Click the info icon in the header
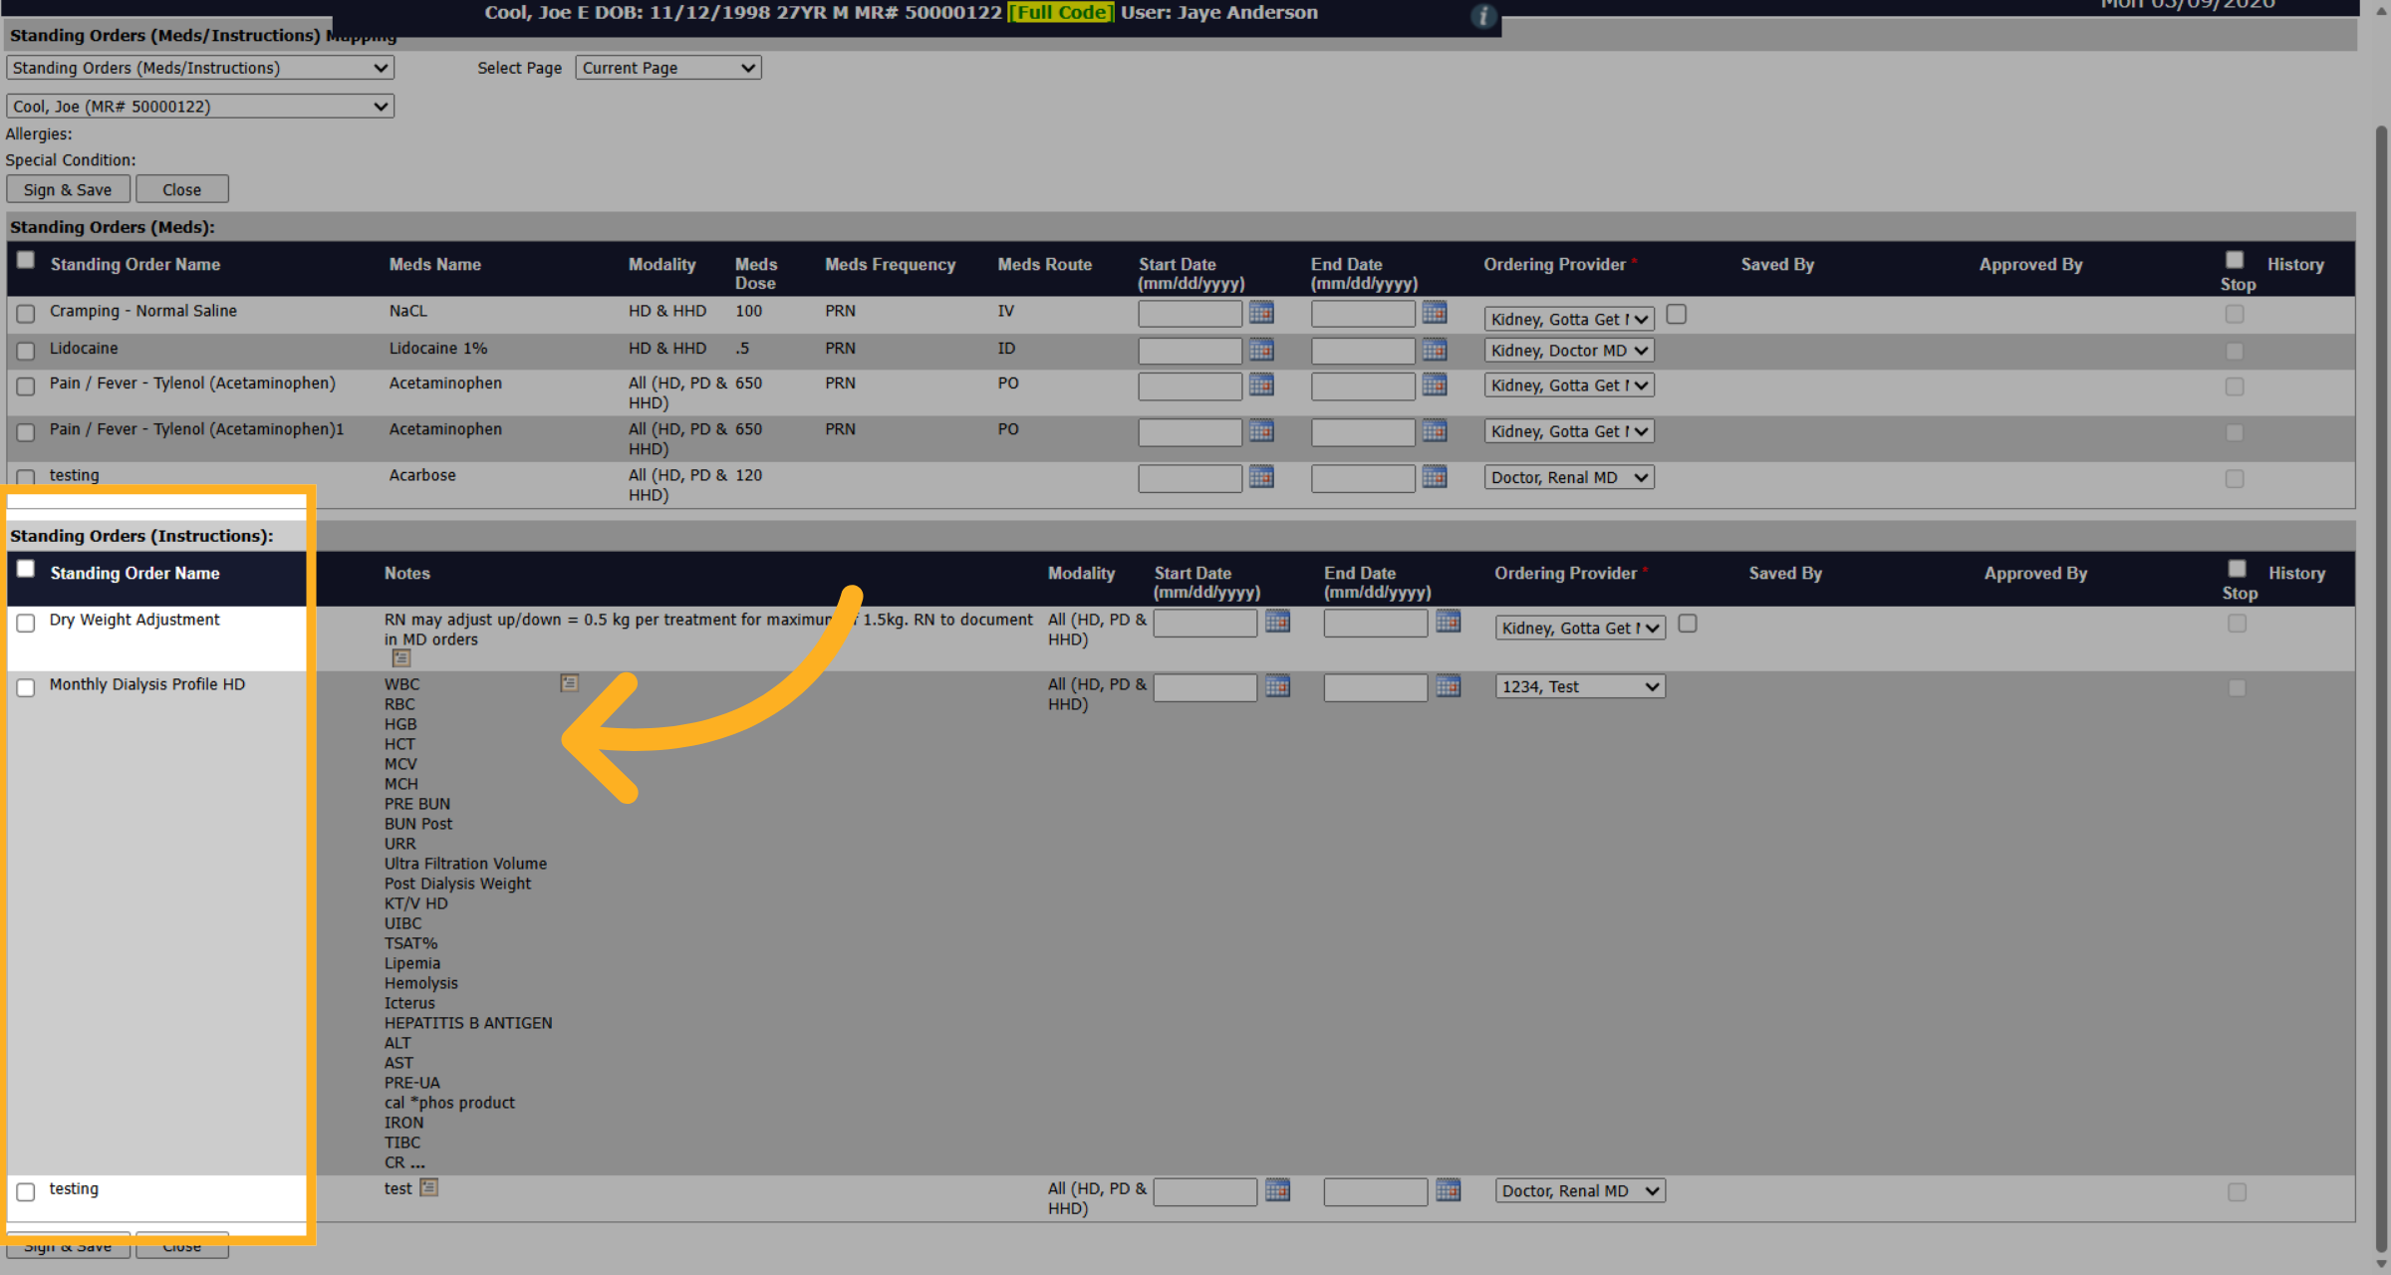This screenshot has height=1275, width=2391. (x=1483, y=16)
